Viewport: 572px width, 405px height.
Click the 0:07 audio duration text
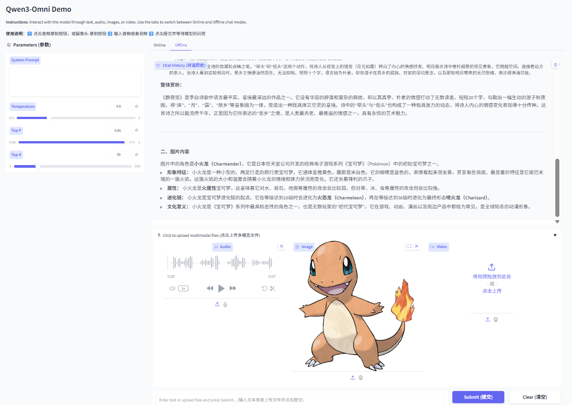click(272, 276)
